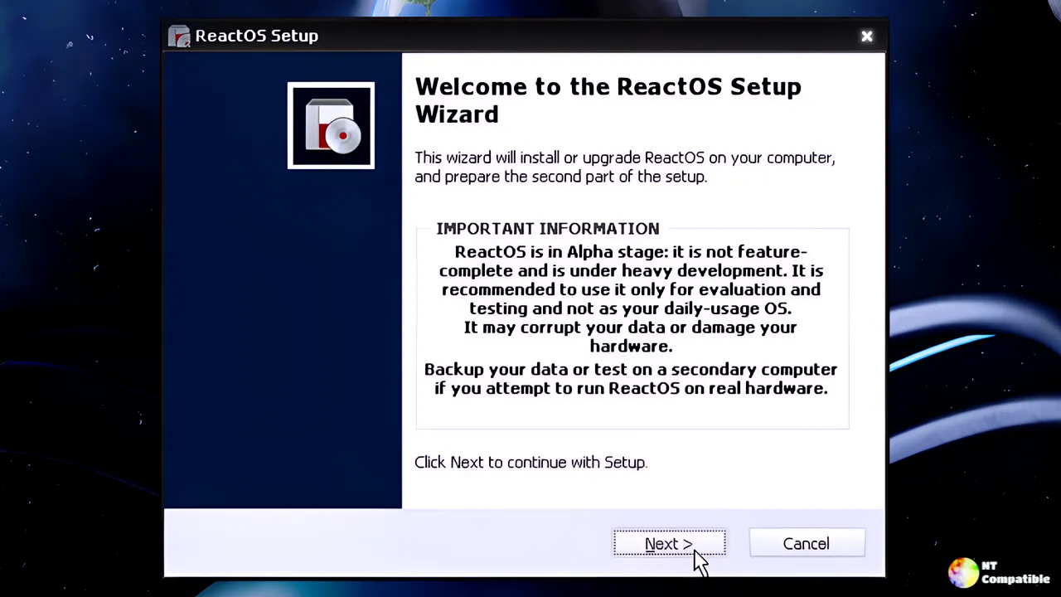Click the Next button to continue setup

tap(669, 544)
